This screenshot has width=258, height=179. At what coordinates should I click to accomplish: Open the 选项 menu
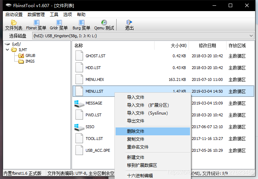click(x=68, y=15)
